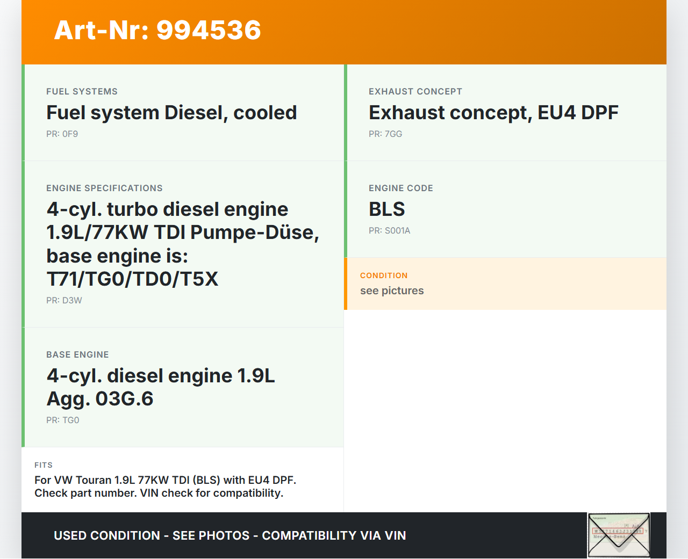The height and width of the screenshot is (559, 688).
Task: Select the 4-cyl. turbo diesel engine description
Action: pos(183,244)
